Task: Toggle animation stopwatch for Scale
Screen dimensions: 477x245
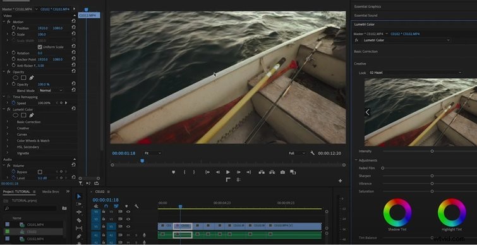Action: click(14, 34)
